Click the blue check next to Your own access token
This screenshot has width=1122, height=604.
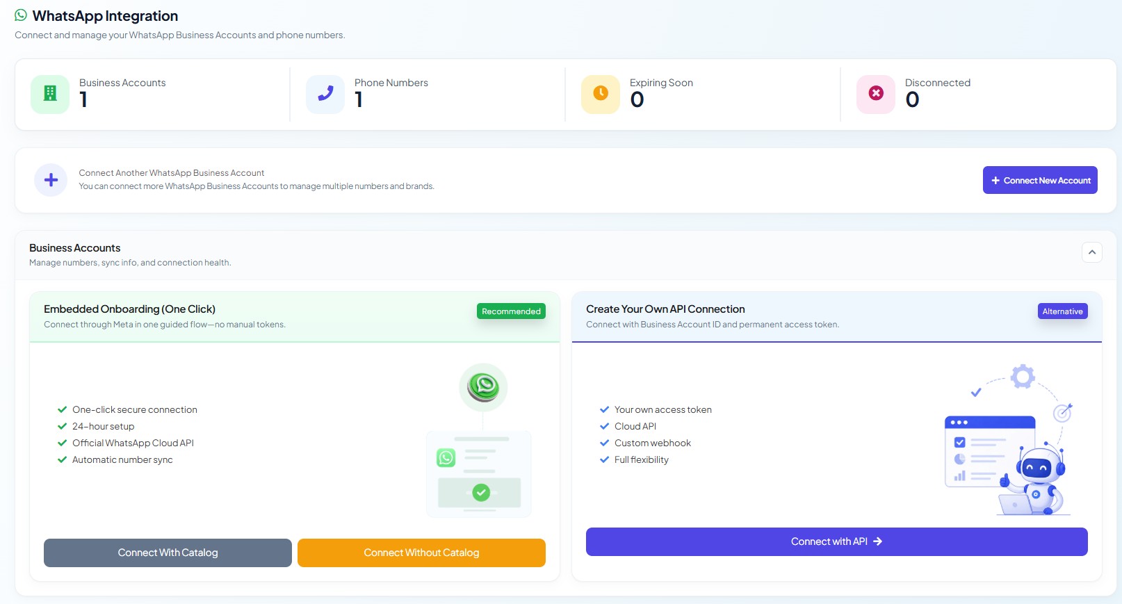pyautogui.click(x=604, y=409)
